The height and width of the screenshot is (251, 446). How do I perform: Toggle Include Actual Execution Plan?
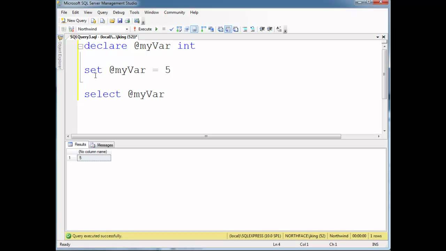[204, 29]
